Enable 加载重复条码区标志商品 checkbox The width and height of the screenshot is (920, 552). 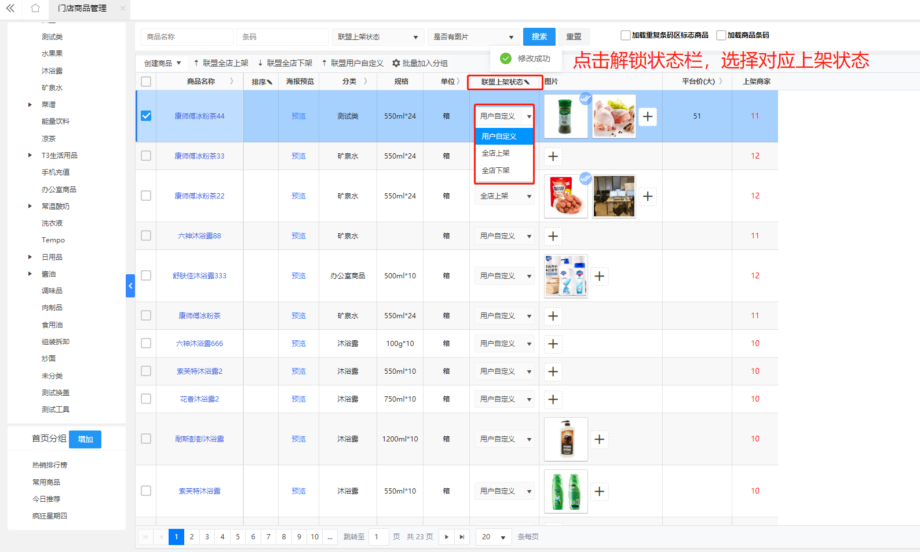[626, 35]
